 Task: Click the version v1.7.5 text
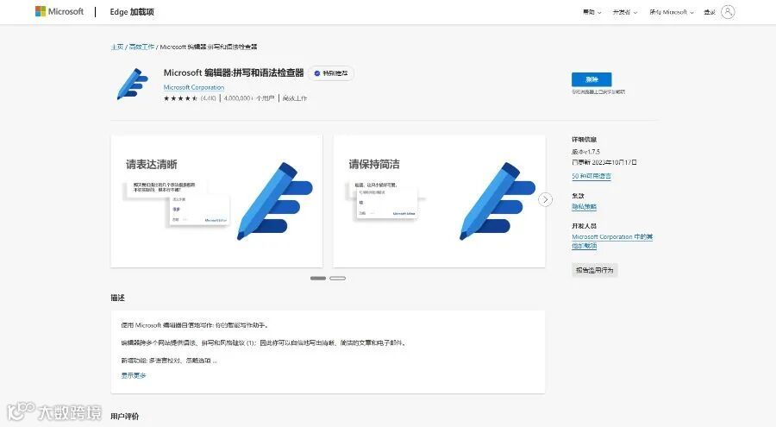(x=585, y=152)
